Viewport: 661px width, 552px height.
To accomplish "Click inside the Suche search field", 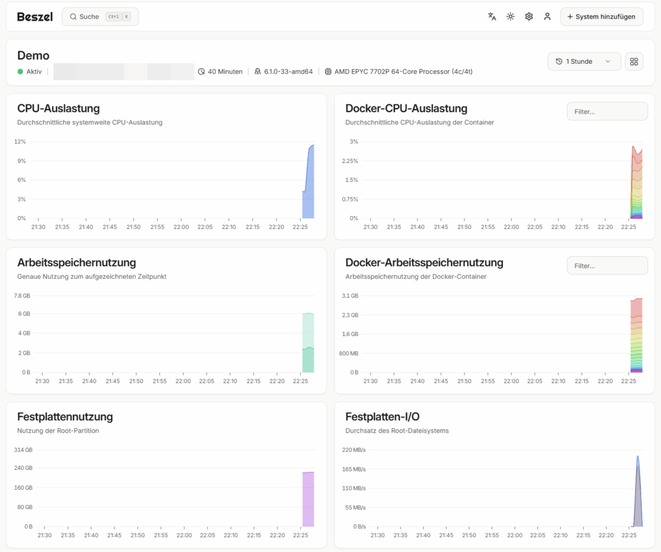I will 90,16.
